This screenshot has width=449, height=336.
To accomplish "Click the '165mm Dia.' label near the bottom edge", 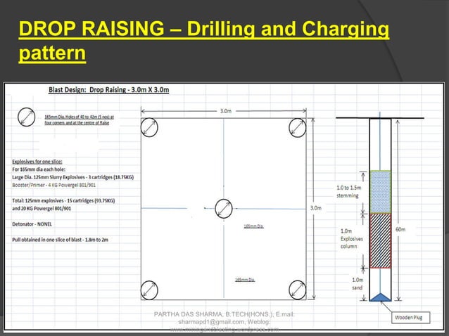I will point(245,280).
